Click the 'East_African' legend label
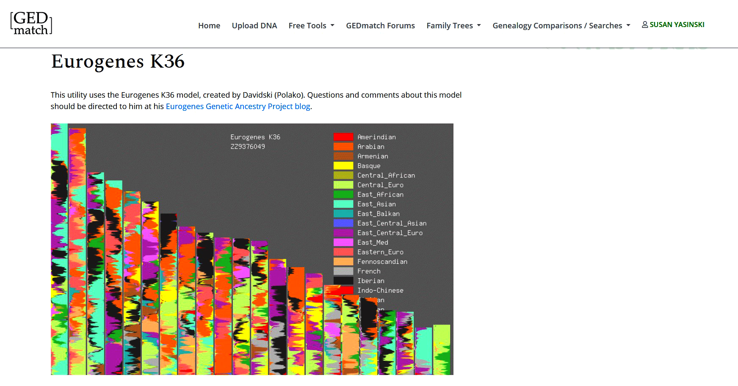 pos(380,194)
